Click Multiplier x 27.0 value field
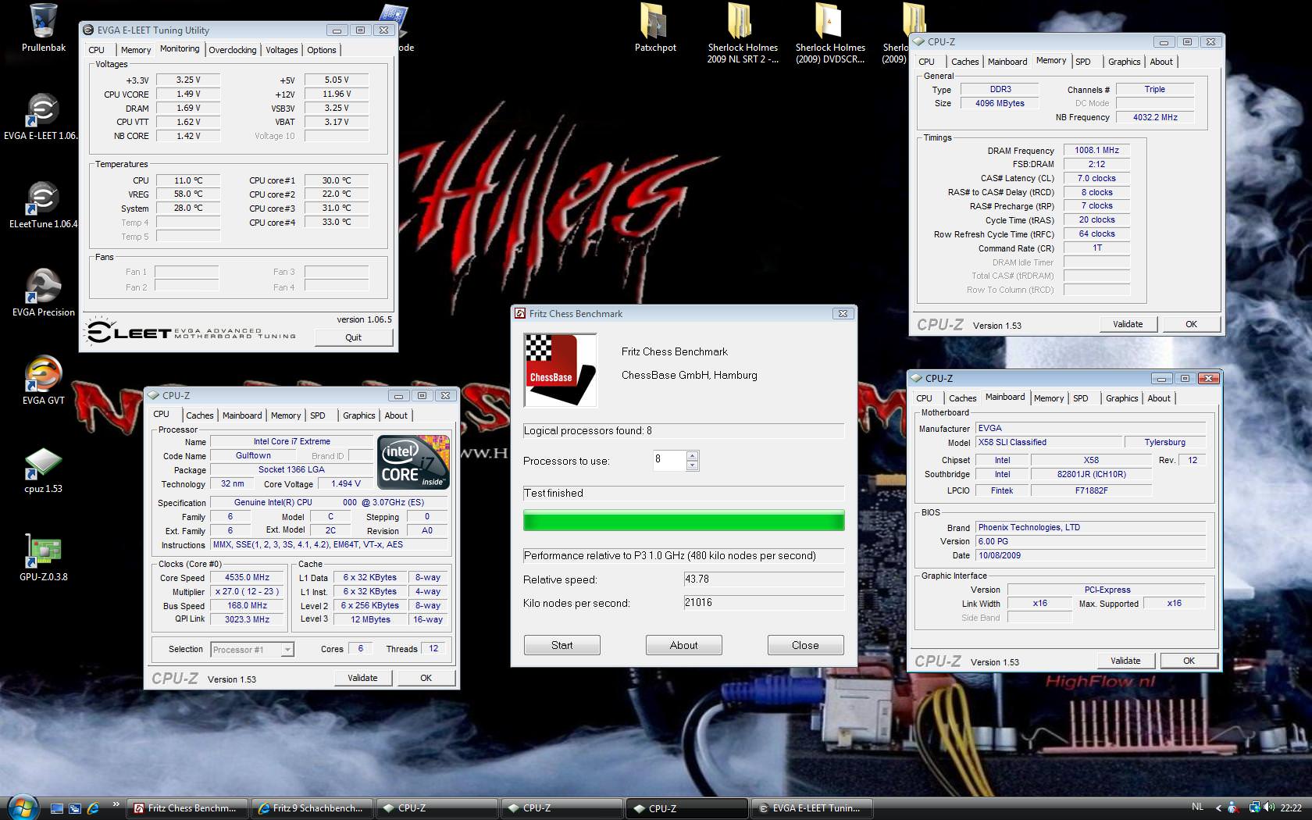This screenshot has height=820, width=1312. 247,592
